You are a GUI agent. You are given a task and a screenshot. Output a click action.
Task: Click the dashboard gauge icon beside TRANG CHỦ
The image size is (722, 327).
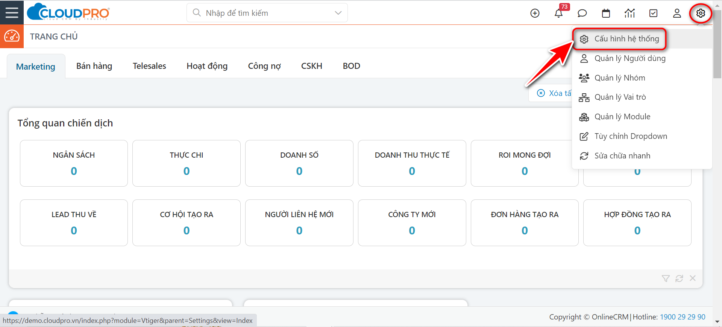tap(12, 37)
